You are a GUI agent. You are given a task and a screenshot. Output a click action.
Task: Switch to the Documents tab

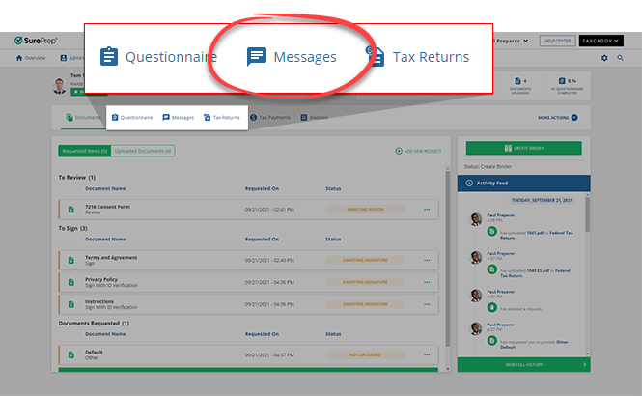coord(84,118)
